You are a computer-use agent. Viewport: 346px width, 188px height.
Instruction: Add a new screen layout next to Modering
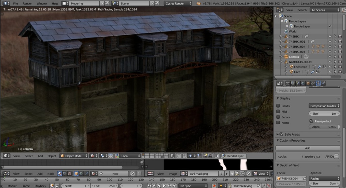click(x=102, y=3)
